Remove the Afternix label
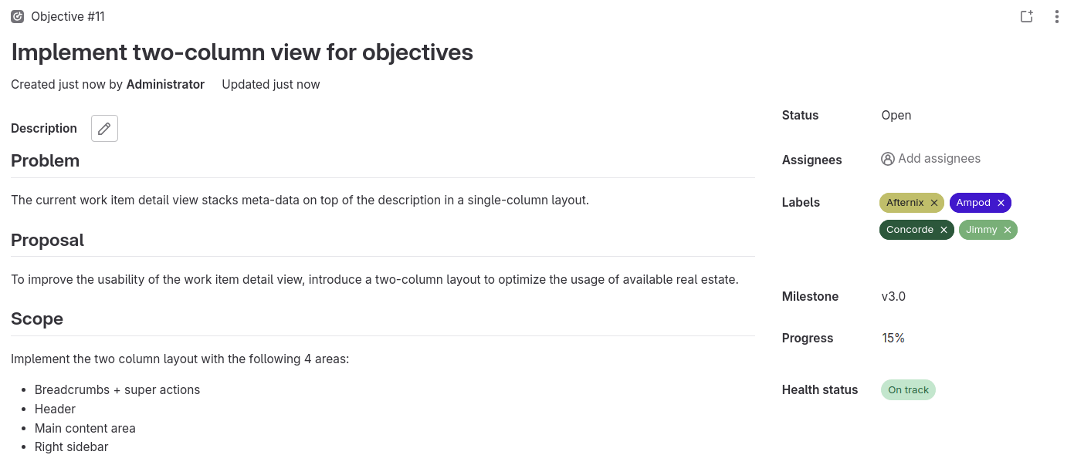 pos(934,203)
